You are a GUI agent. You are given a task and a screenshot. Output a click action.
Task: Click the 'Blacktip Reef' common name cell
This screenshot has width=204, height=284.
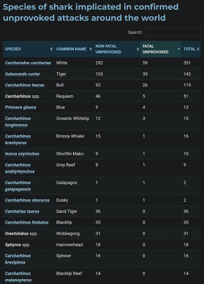click(69, 273)
